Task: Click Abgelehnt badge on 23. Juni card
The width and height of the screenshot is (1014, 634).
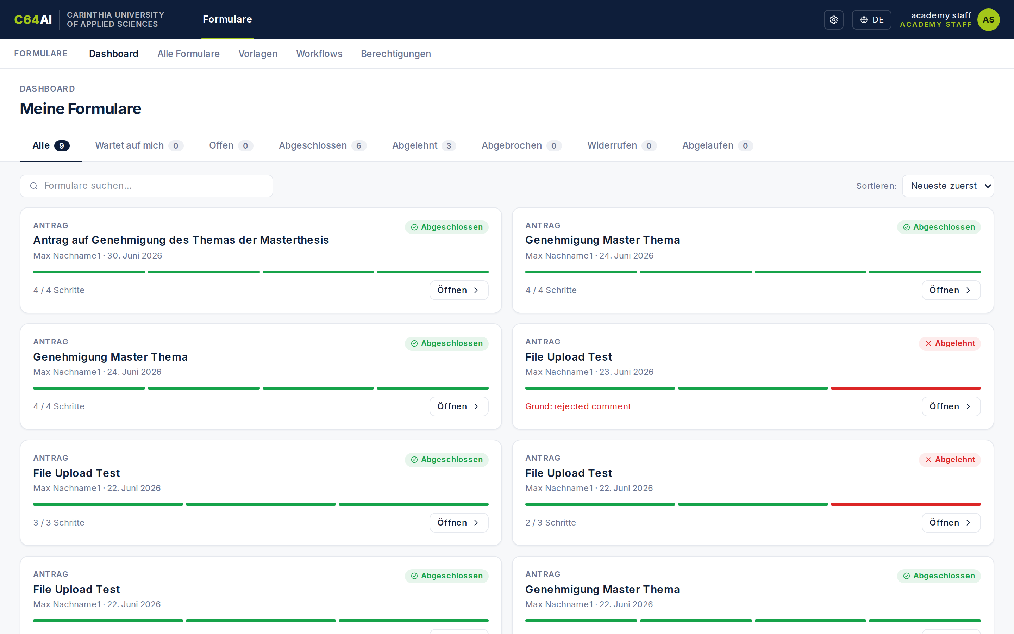Action: coord(950,343)
